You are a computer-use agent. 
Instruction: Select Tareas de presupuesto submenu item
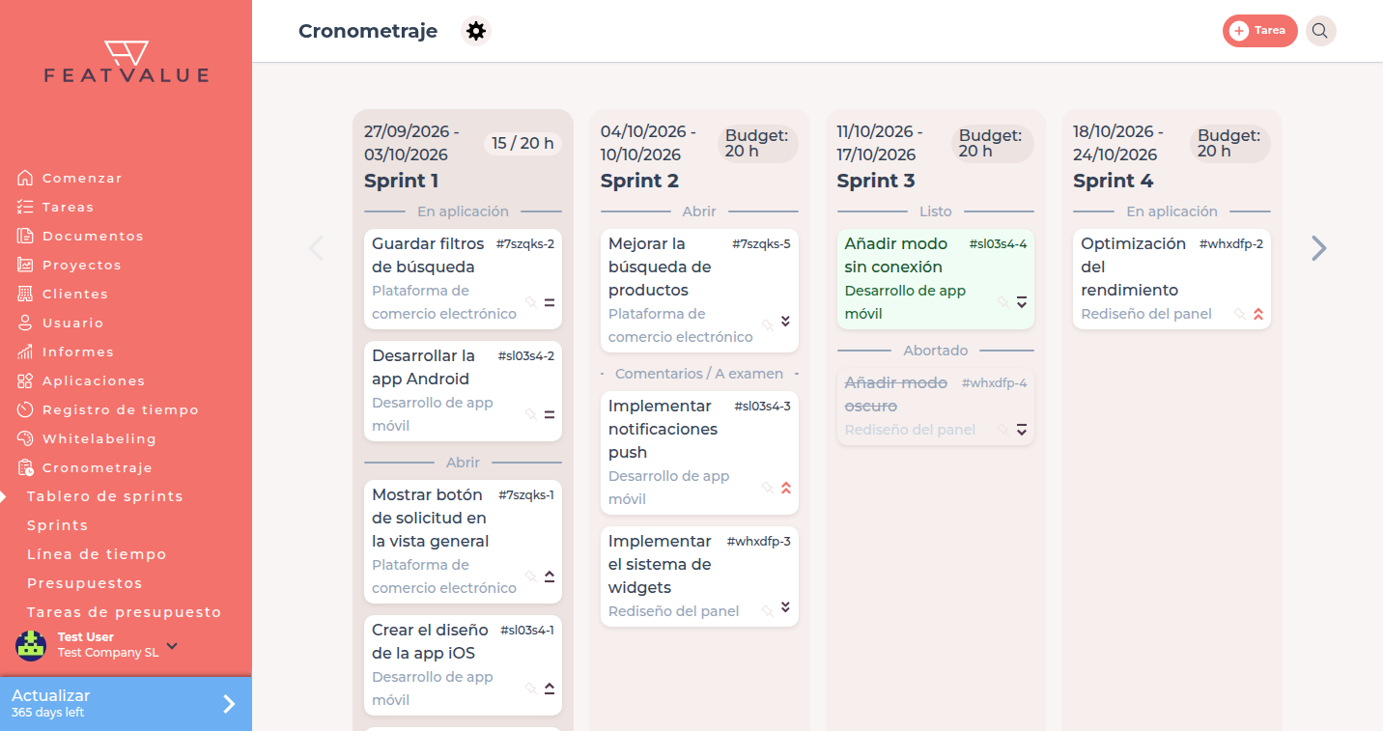click(124, 612)
